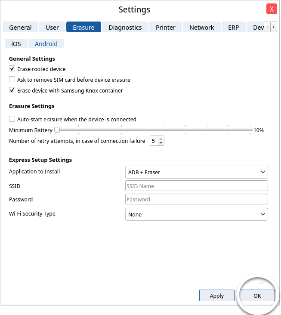Confirm settings with OK button
281x315 pixels.
pos(257,296)
